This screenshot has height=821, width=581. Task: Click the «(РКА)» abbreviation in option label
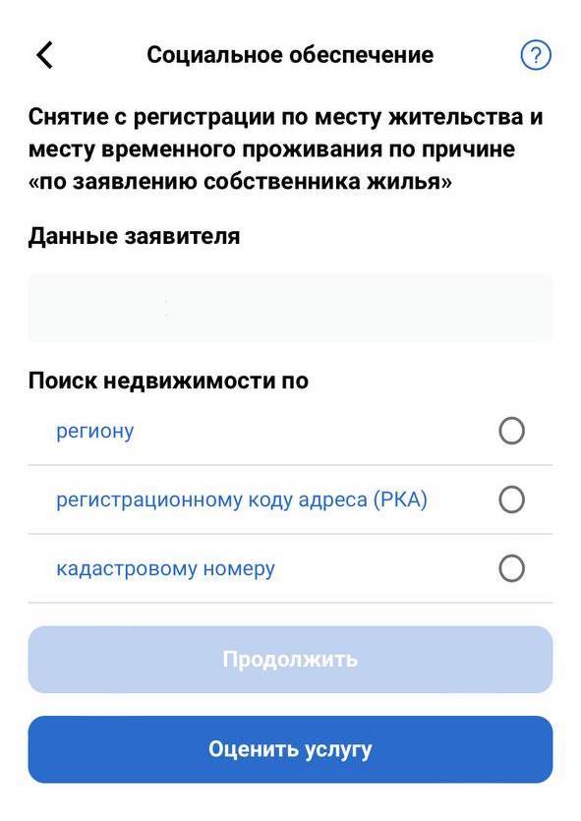tap(400, 500)
